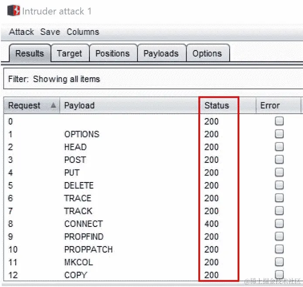Toggle Error checkbox for MKCOL row
Screen dimensions: 303x287
point(279,262)
